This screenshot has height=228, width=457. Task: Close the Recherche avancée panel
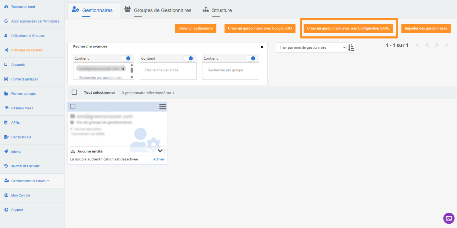click(262, 47)
